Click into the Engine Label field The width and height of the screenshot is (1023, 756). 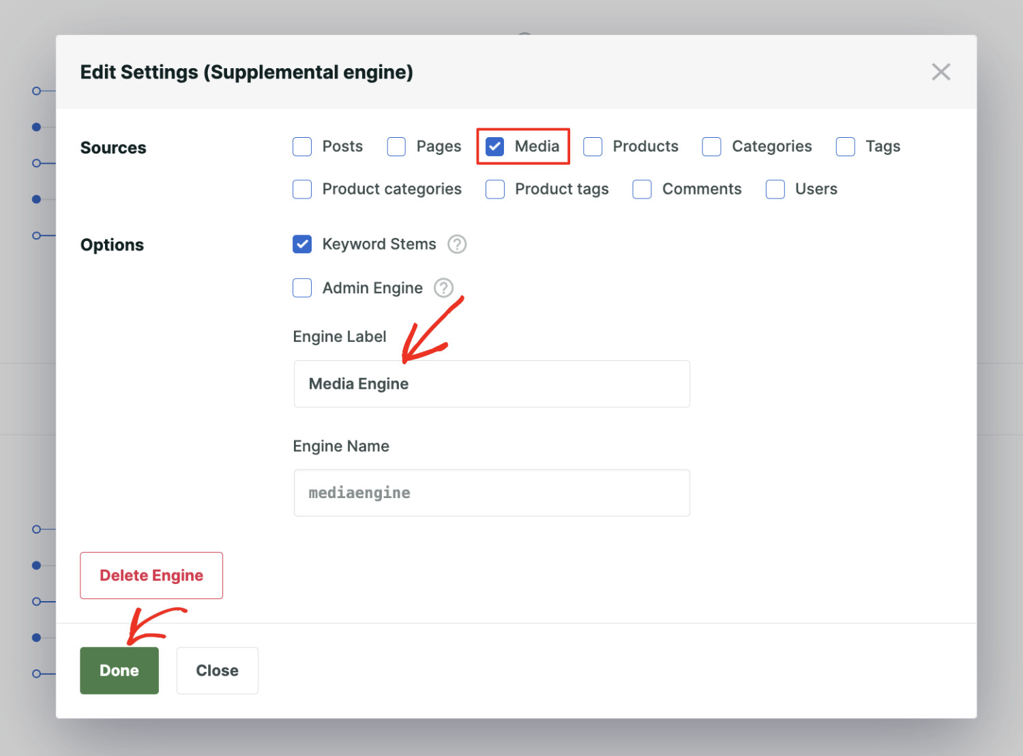point(491,383)
